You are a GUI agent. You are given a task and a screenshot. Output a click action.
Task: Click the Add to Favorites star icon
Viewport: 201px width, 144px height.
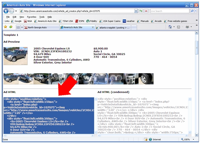[11, 27]
